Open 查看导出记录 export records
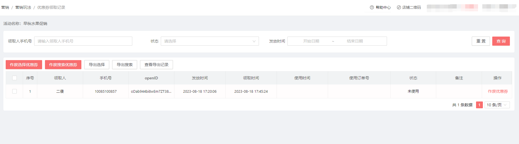 pyautogui.click(x=156, y=65)
